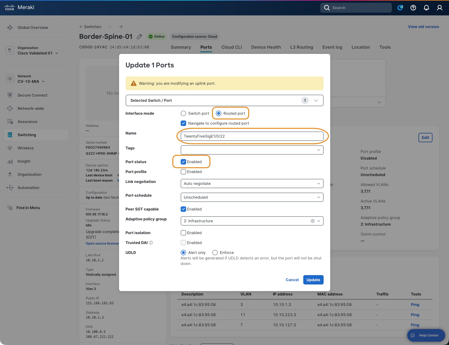
Task: Open the blue AI assistant icon
Action: (x=400, y=8)
